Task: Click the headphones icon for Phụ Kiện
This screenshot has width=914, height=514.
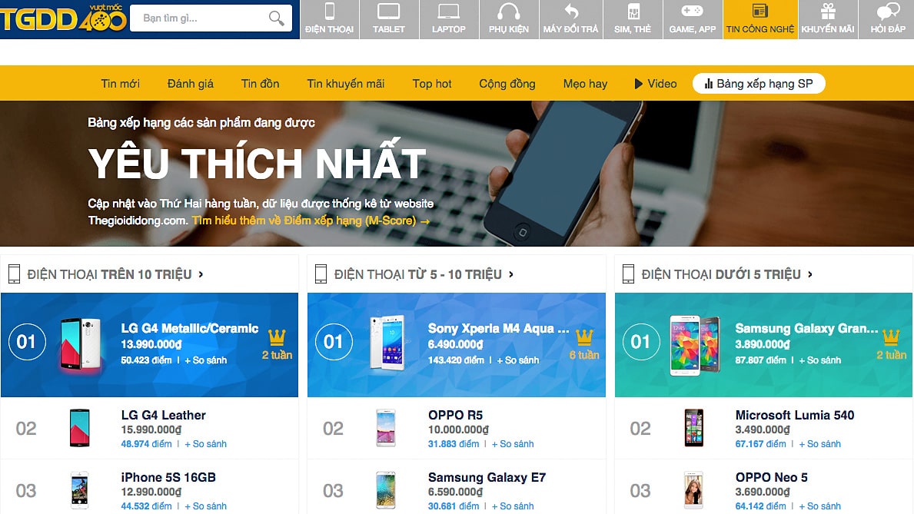Action: click(x=509, y=13)
